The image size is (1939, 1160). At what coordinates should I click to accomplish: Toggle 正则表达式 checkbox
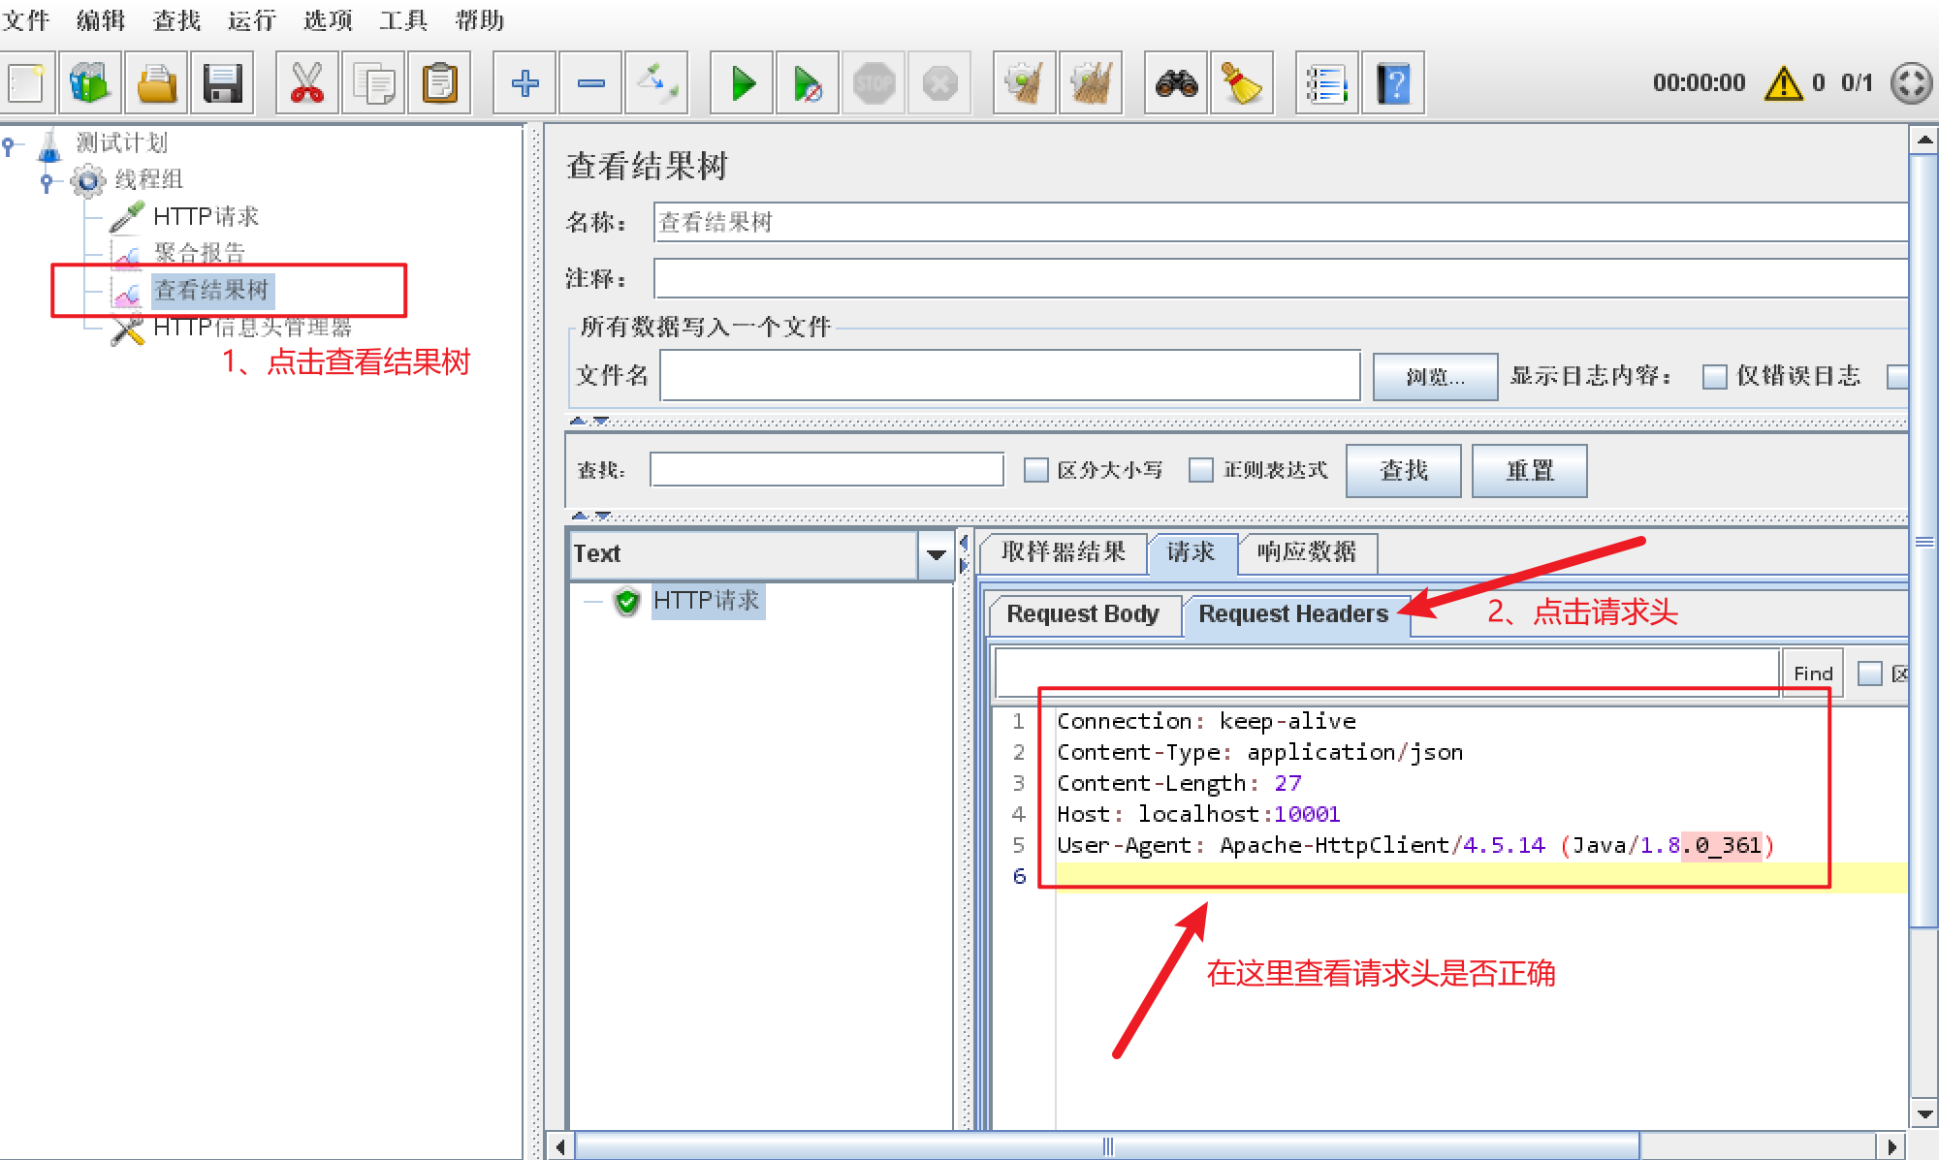pos(1201,470)
